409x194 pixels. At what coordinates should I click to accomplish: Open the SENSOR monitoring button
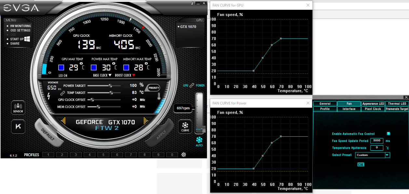pos(18,107)
